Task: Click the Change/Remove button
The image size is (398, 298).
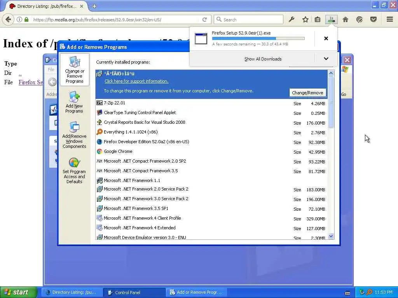Action: (x=307, y=93)
